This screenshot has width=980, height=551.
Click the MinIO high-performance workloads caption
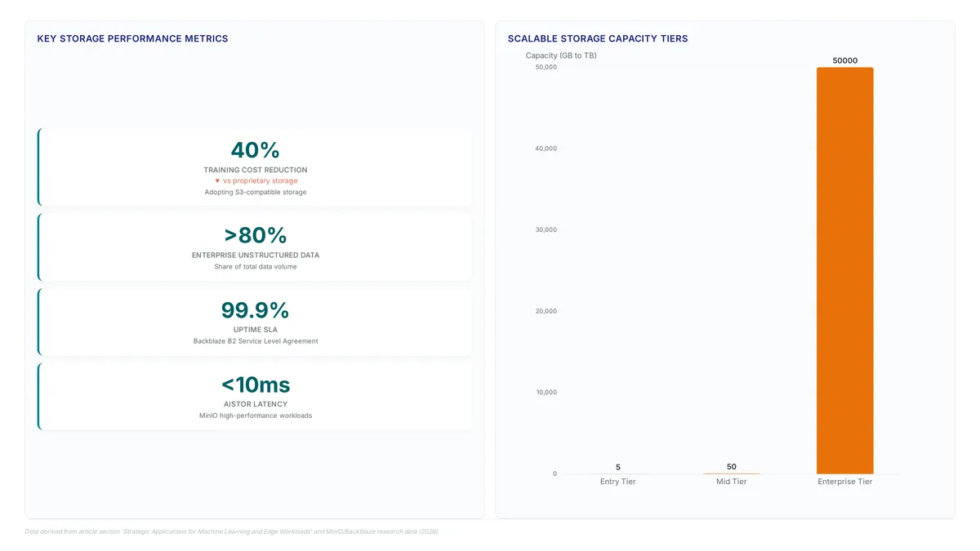(256, 415)
